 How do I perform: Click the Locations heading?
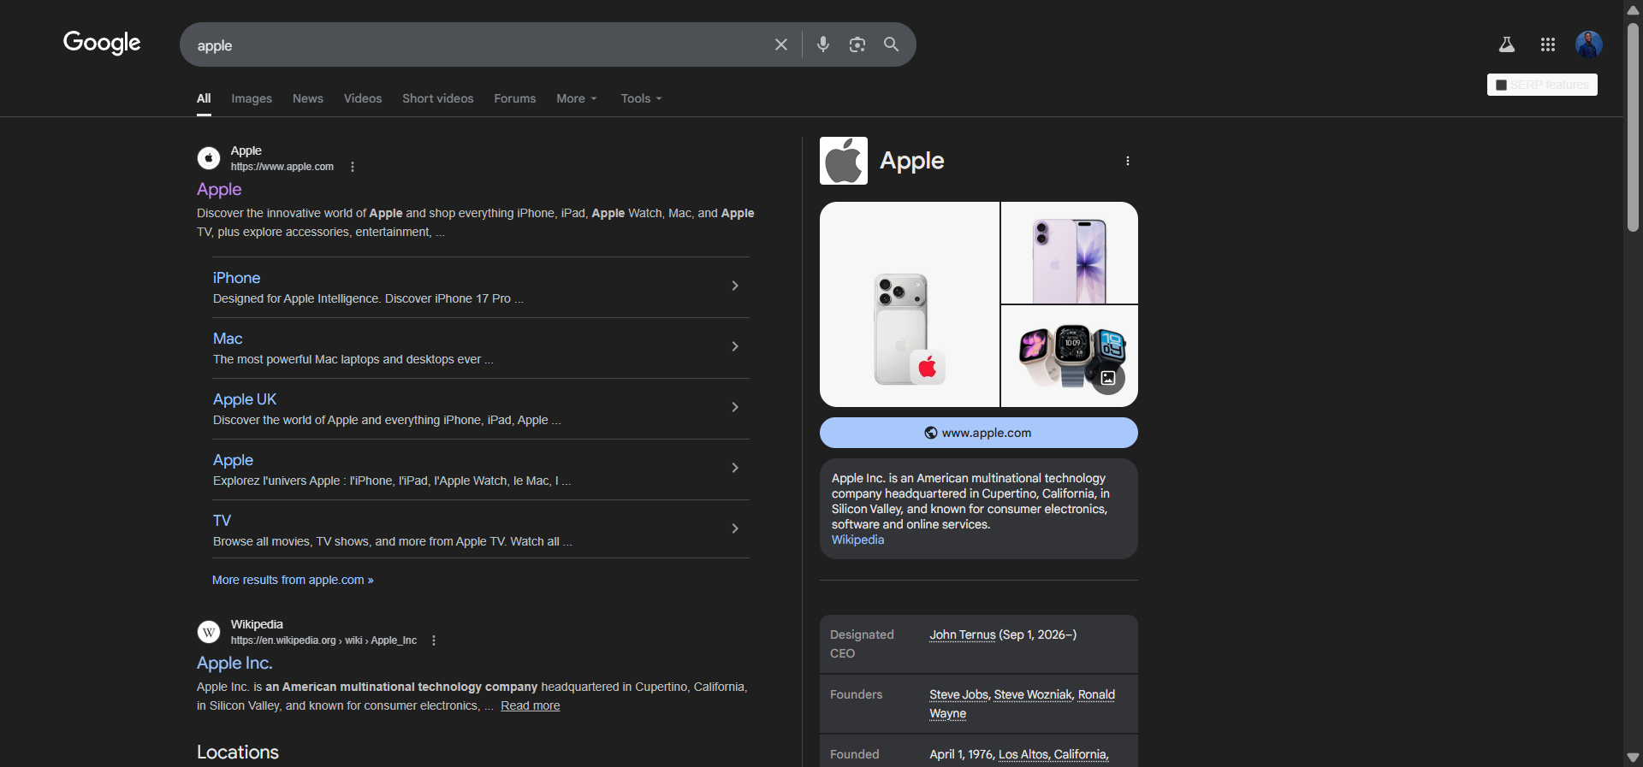coord(238,752)
